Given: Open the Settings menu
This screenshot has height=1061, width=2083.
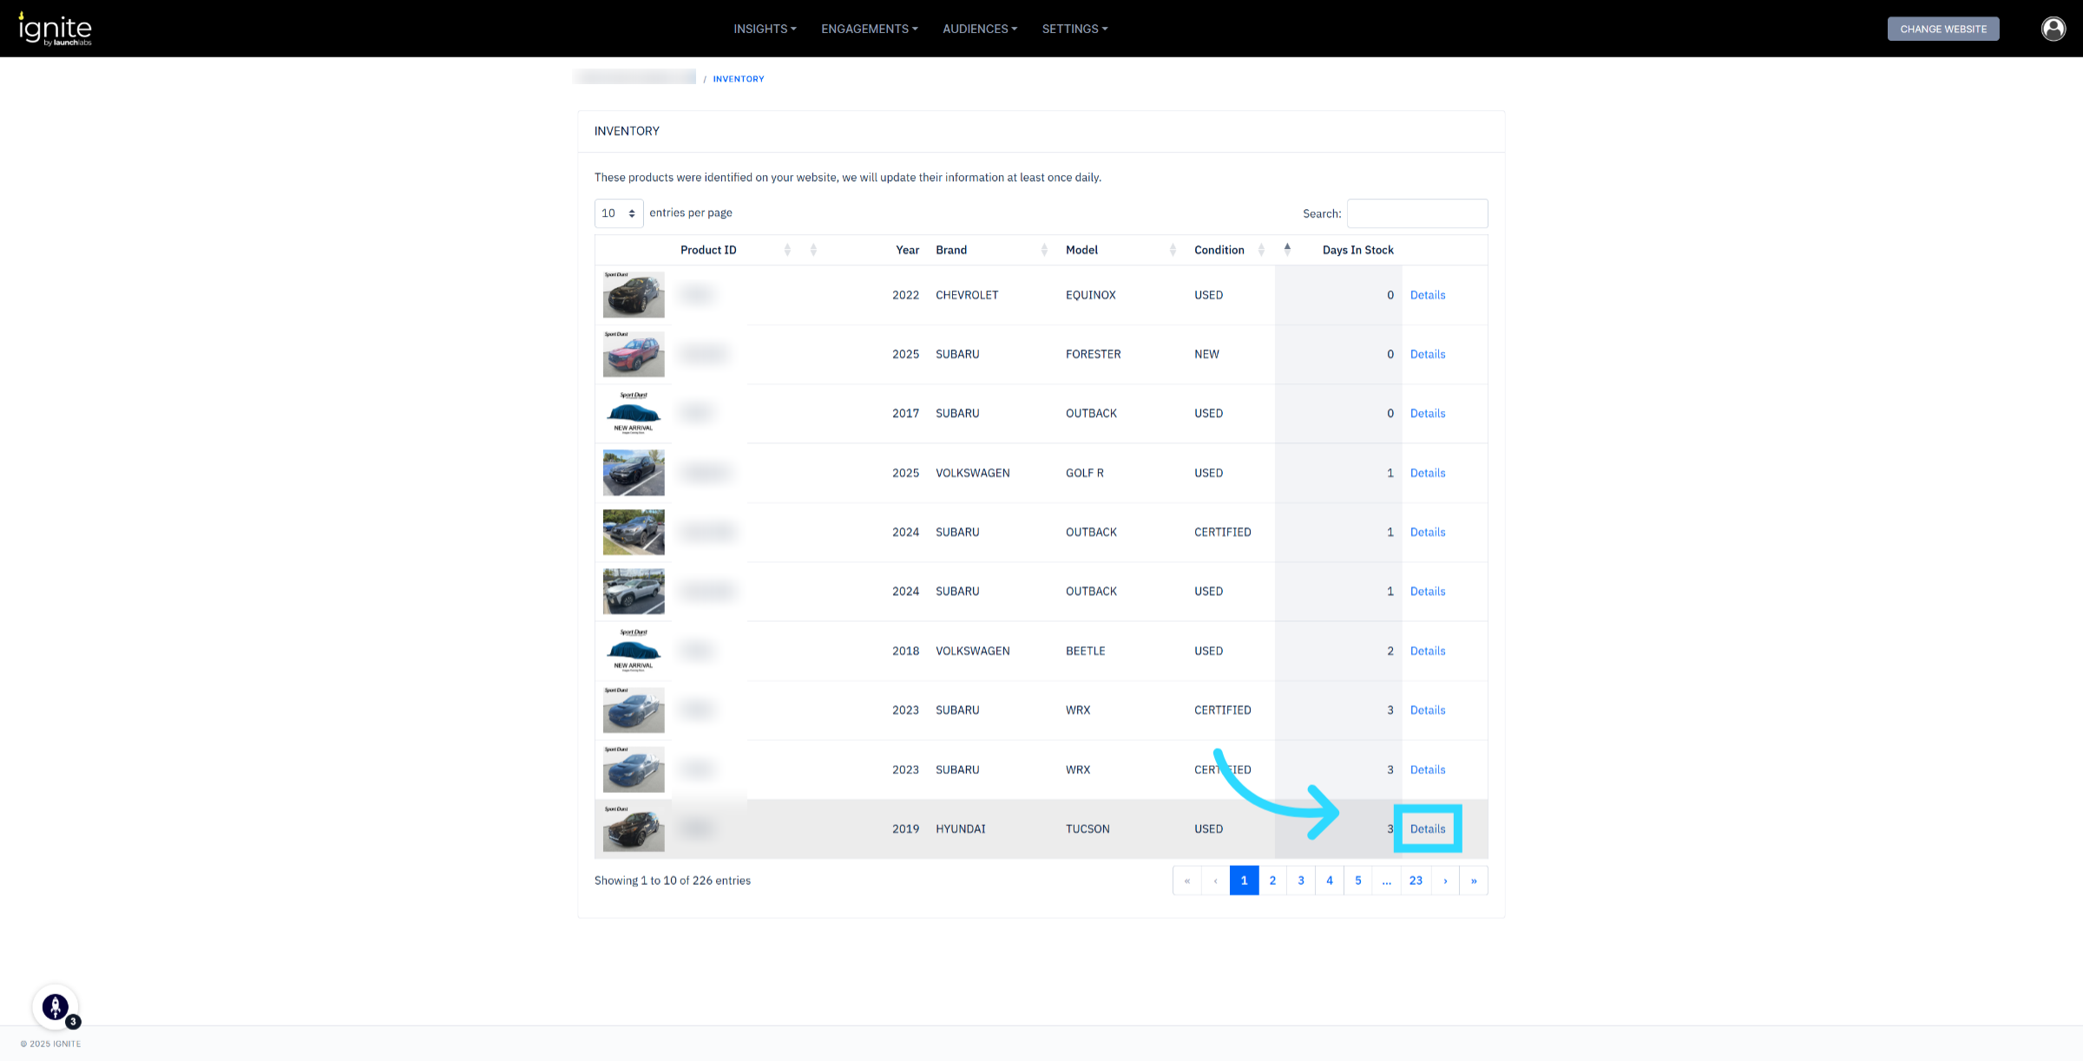Looking at the screenshot, I should (x=1074, y=29).
